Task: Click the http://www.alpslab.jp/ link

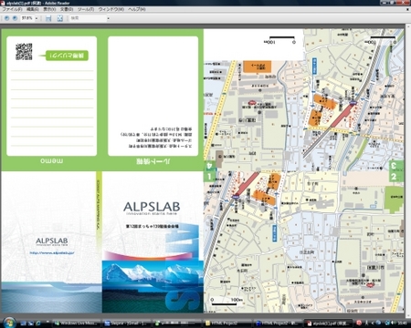Action: [52, 252]
